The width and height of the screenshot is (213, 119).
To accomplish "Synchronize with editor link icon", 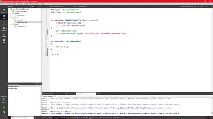I will pos(35,7).
